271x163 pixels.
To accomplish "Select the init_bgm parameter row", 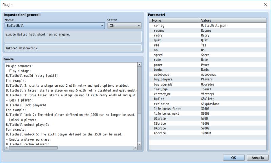I will click(208, 89).
